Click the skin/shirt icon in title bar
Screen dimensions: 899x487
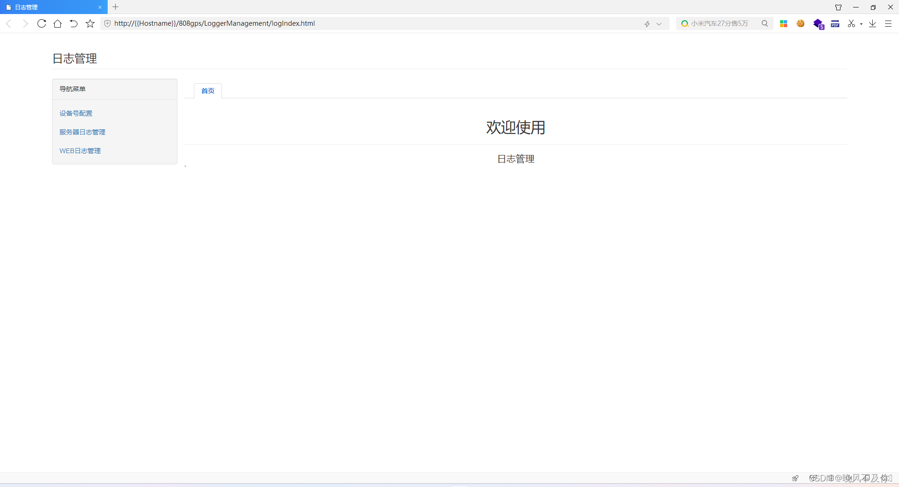coord(839,7)
